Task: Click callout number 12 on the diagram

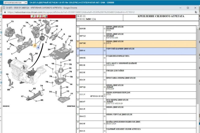Action: click(44, 57)
